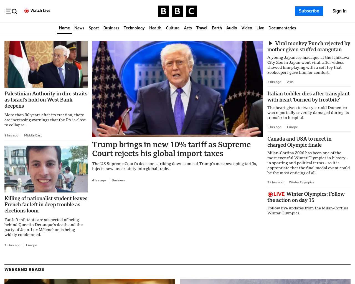Visit the Travel section
Screen dimensions: 355x284
pyautogui.click(x=202, y=28)
